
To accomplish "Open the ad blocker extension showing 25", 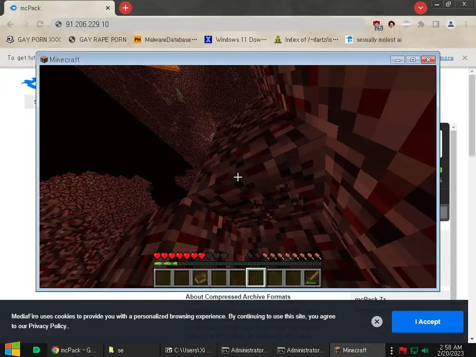I will [x=377, y=25].
